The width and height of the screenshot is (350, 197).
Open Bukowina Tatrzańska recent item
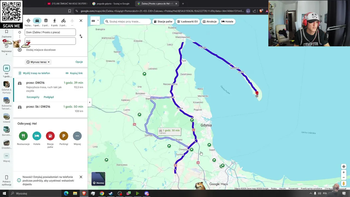(x=7, y=104)
